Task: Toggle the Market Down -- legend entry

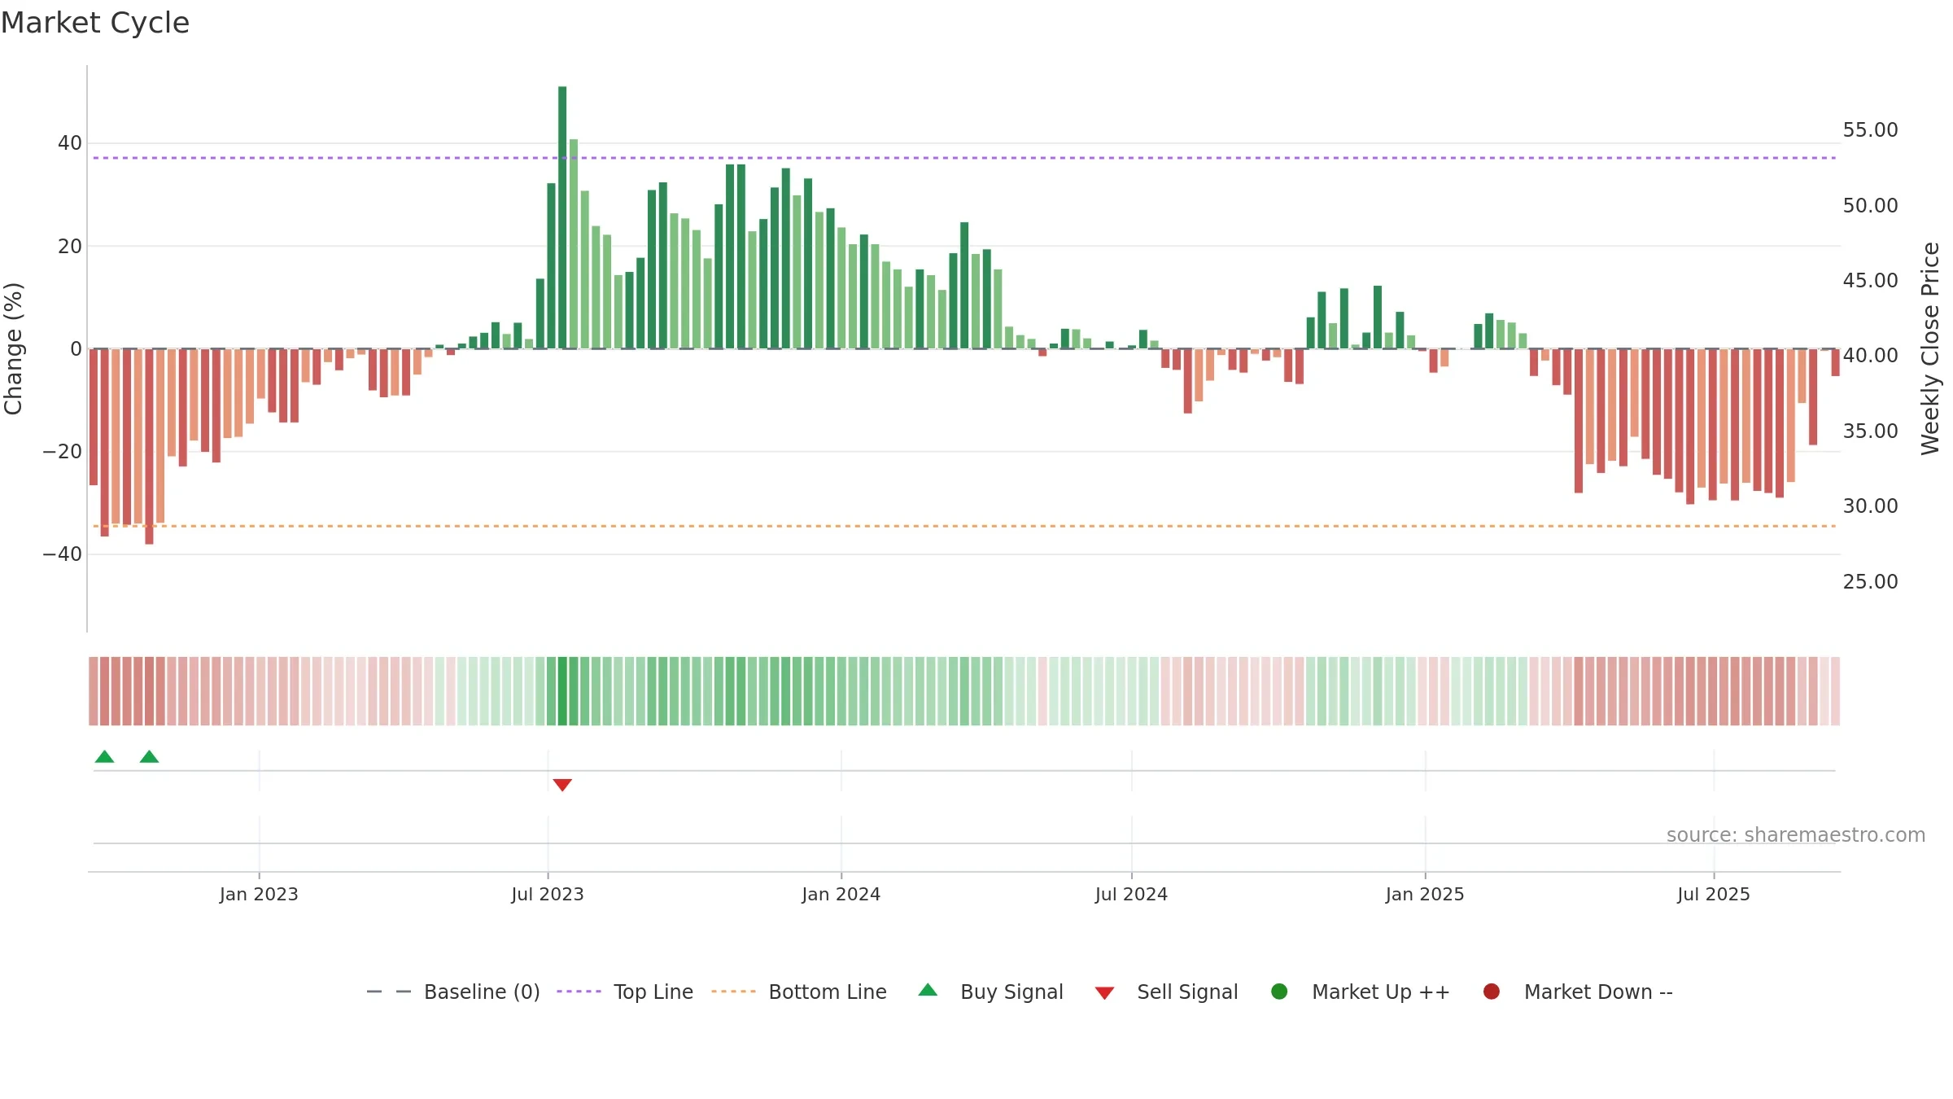Action: pyautogui.click(x=1578, y=992)
